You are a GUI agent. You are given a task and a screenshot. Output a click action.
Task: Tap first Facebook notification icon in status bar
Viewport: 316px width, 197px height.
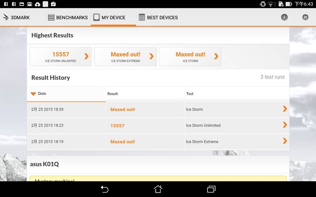tap(6, 4)
